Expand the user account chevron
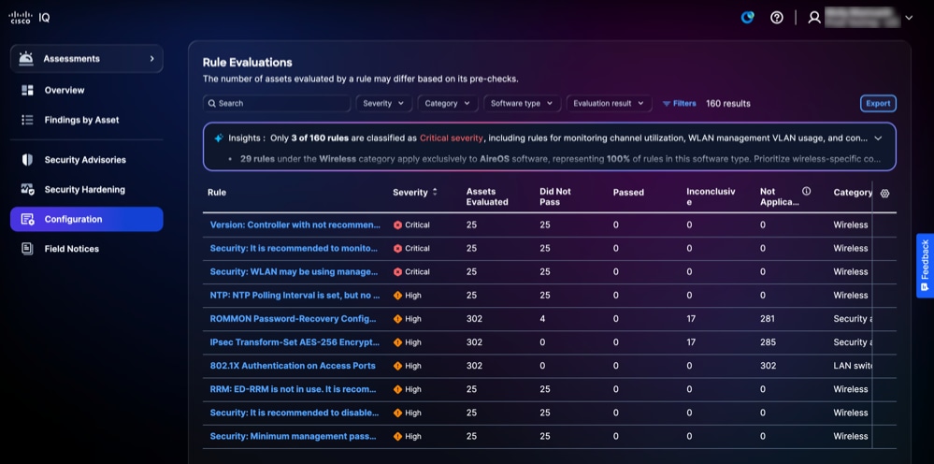This screenshot has width=934, height=464. (909, 18)
